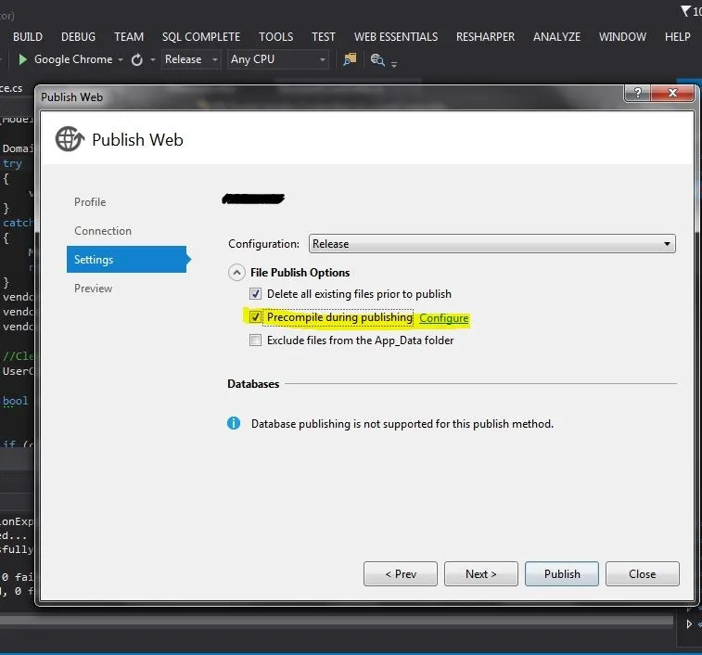Image resolution: width=702 pixels, height=655 pixels.
Task: Open the SQL COMPLETE menu
Action: [x=201, y=37]
